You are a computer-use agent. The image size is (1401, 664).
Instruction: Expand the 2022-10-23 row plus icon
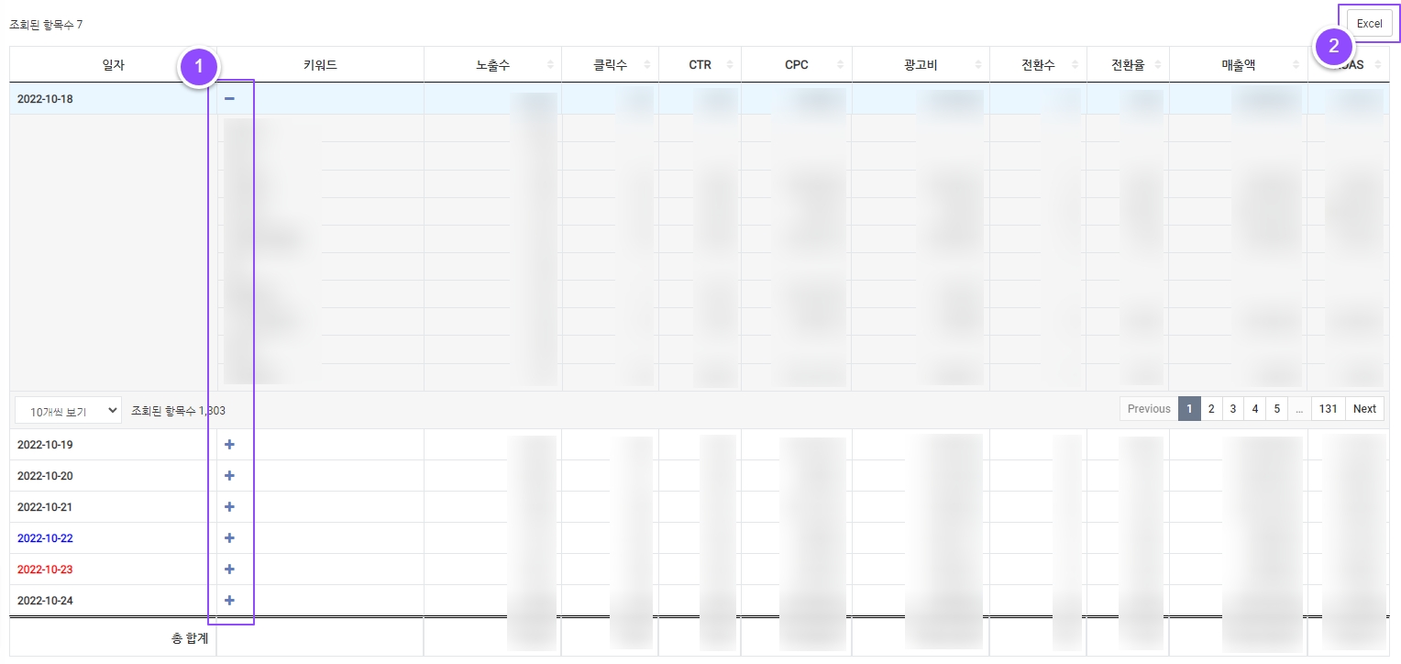tap(230, 570)
